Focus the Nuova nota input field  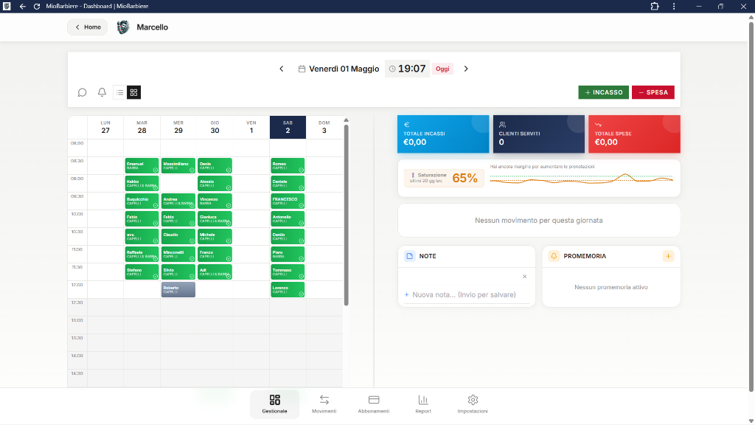pos(466,294)
